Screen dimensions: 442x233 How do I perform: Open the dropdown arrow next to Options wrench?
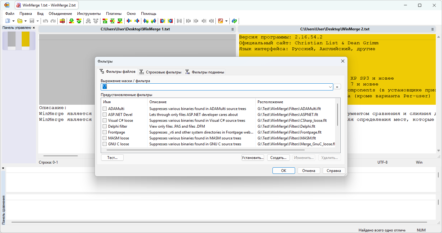pyautogui.click(x=227, y=21)
